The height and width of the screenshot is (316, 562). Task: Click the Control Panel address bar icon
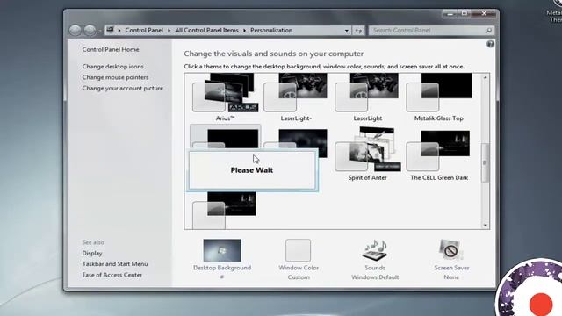point(111,30)
